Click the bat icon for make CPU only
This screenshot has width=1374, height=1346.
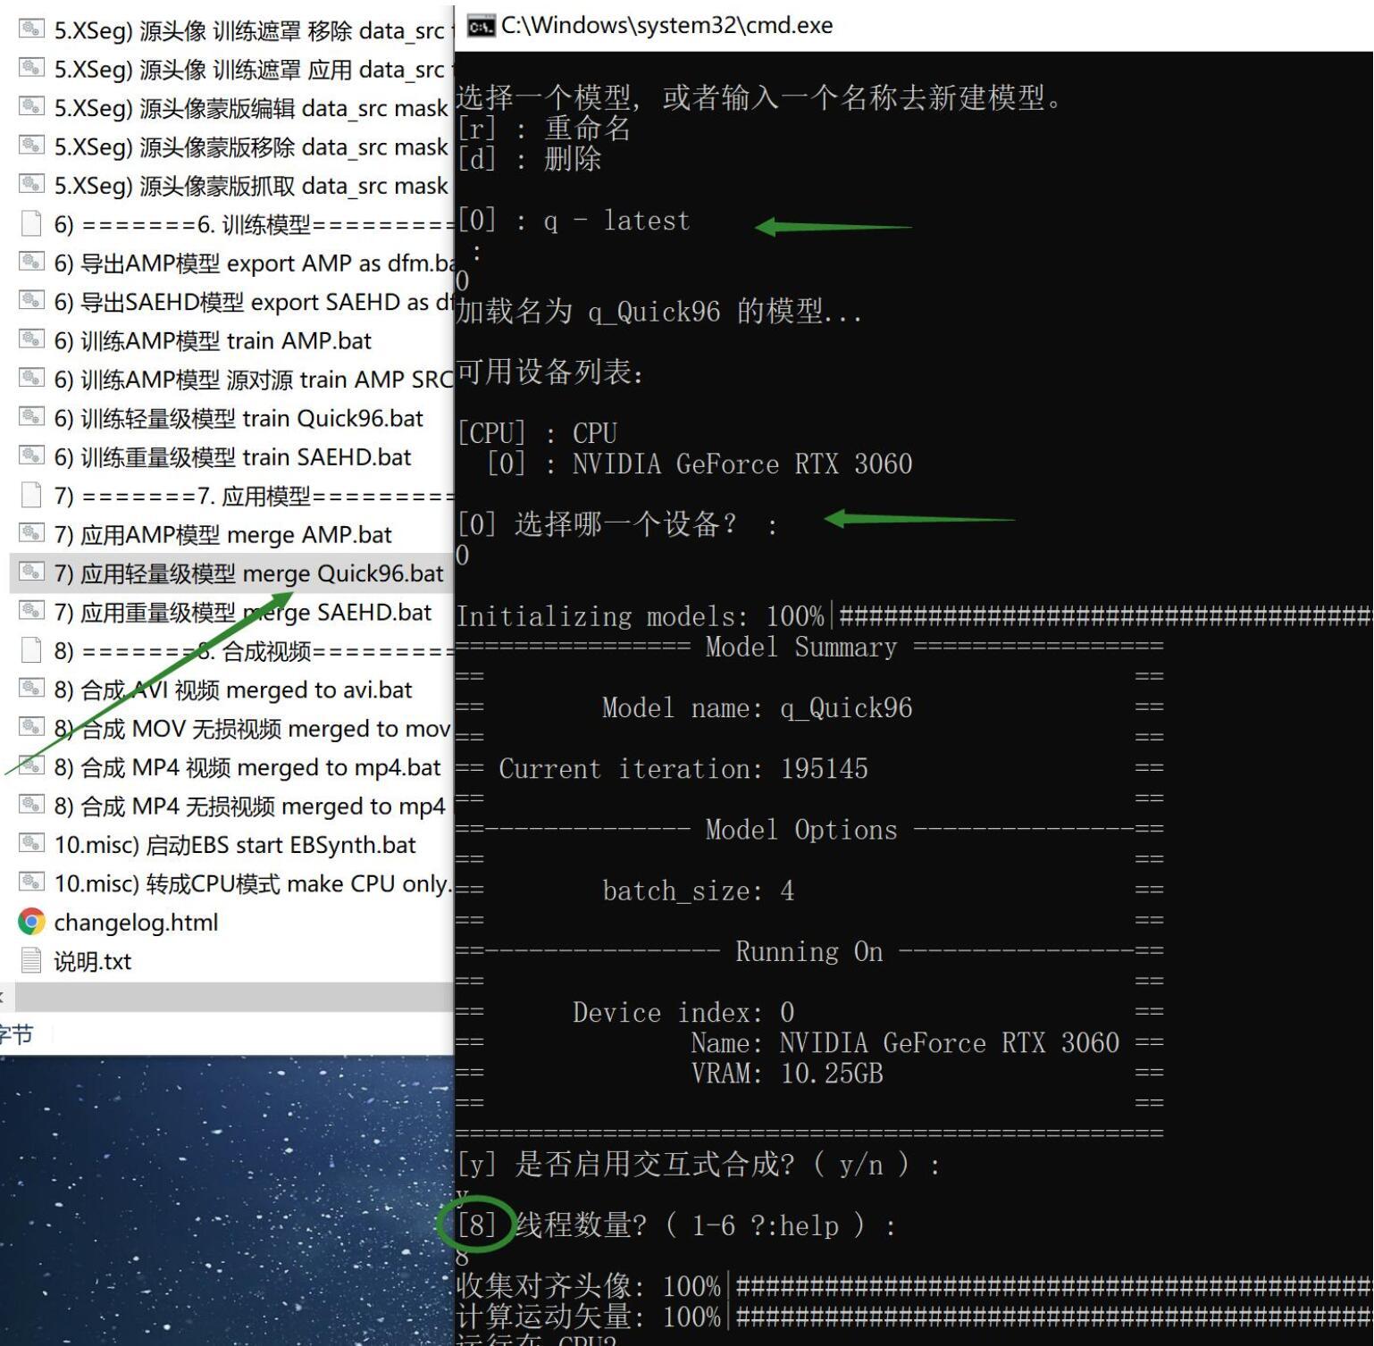(31, 882)
